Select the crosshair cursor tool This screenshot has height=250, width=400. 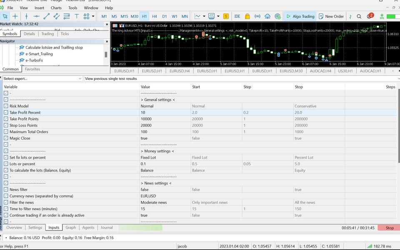pyautogui.click(x=15, y=16)
